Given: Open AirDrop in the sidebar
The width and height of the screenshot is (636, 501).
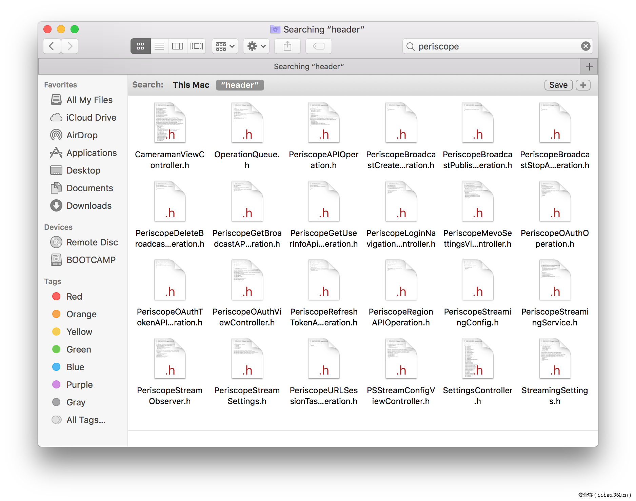Looking at the screenshot, I should point(82,135).
